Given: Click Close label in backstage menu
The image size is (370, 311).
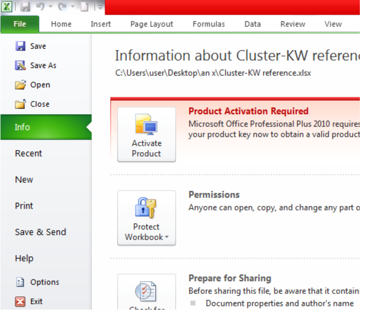Looking at the screenshot, I should click(x=40, y=104).
